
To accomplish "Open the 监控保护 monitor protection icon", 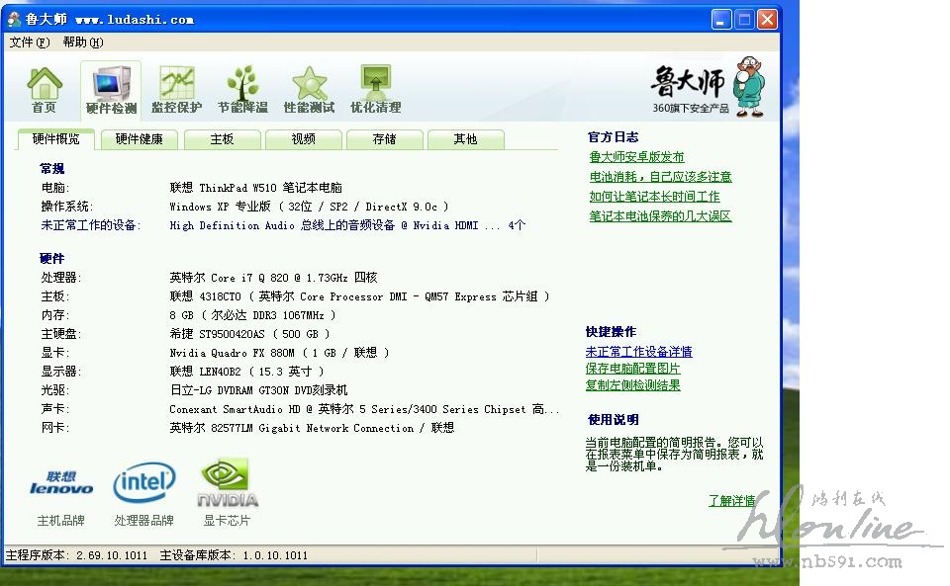I will pyautogui.click(x=177, y=90).
